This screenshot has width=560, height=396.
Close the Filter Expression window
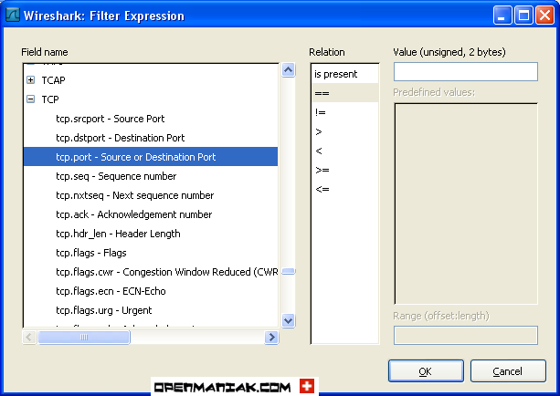[x=545, y=16]
